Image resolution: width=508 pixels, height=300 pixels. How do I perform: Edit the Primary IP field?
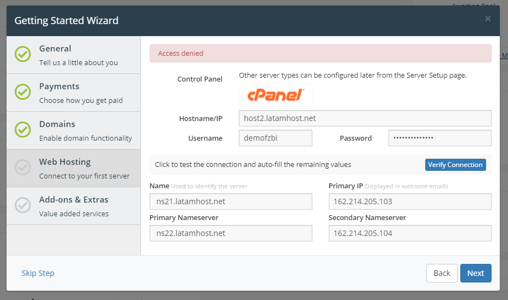[410, 201]
